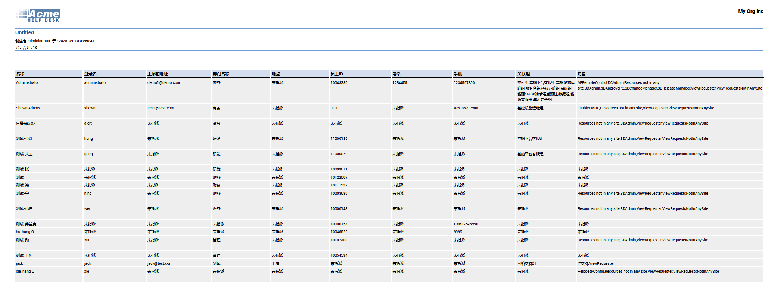The image size is (784, 298).
Task: Click the 名称 column header
Action: [20, 74]
